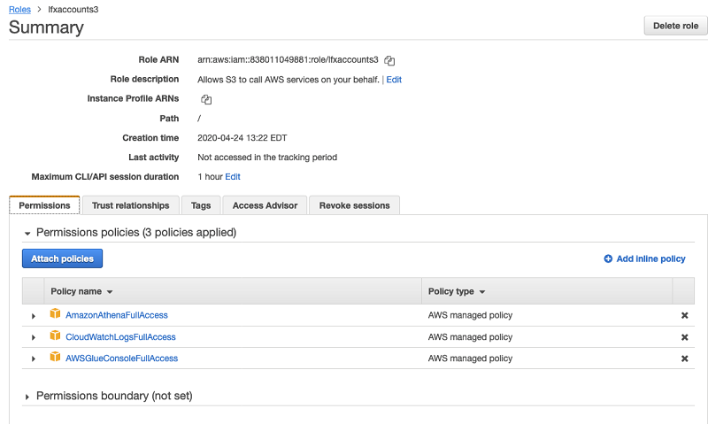Click the AWSGlueConsoleFullAccess policy cube icon
The height and width of the screenshot is (424, 708).
pyautogui.click(x=55, y=358)
